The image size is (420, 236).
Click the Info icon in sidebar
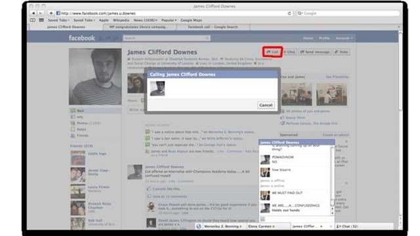point(73,117)
